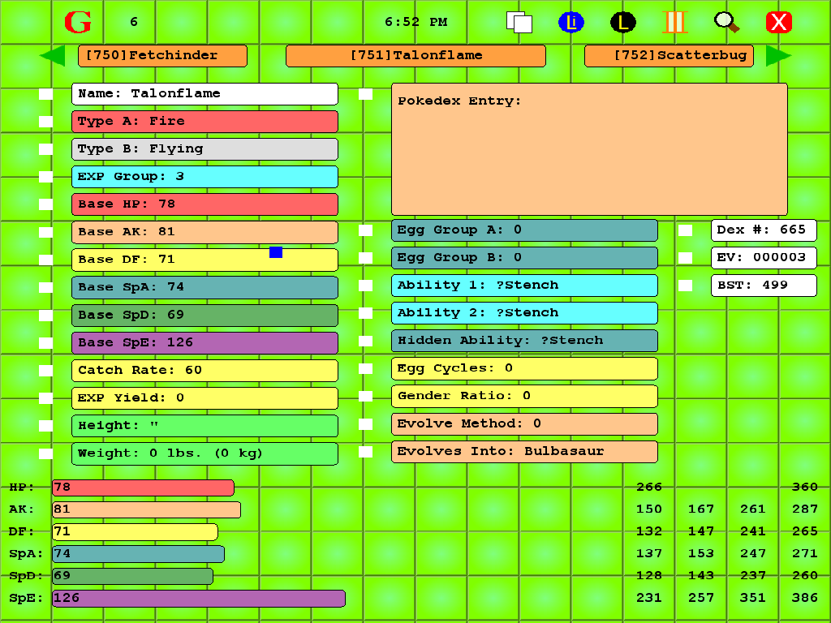
Task: Toggle the checkbox beside Name: Talonflame
Action: point(45,94)
